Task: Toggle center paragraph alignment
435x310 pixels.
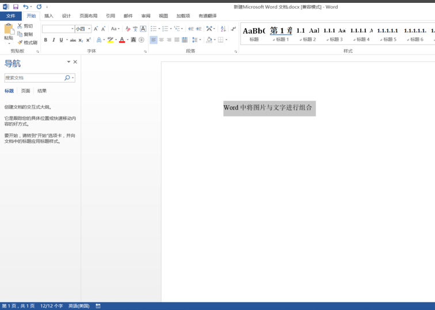Action: point(161,40)
